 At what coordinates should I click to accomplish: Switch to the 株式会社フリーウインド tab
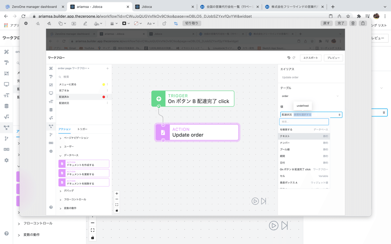pos(295,7)
